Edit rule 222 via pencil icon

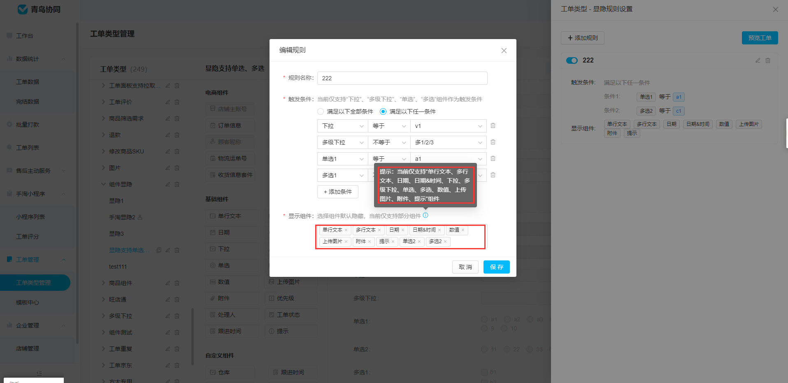758,60
